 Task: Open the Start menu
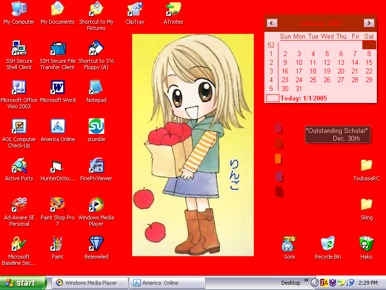pyautogui.click(x=23, y=283)
